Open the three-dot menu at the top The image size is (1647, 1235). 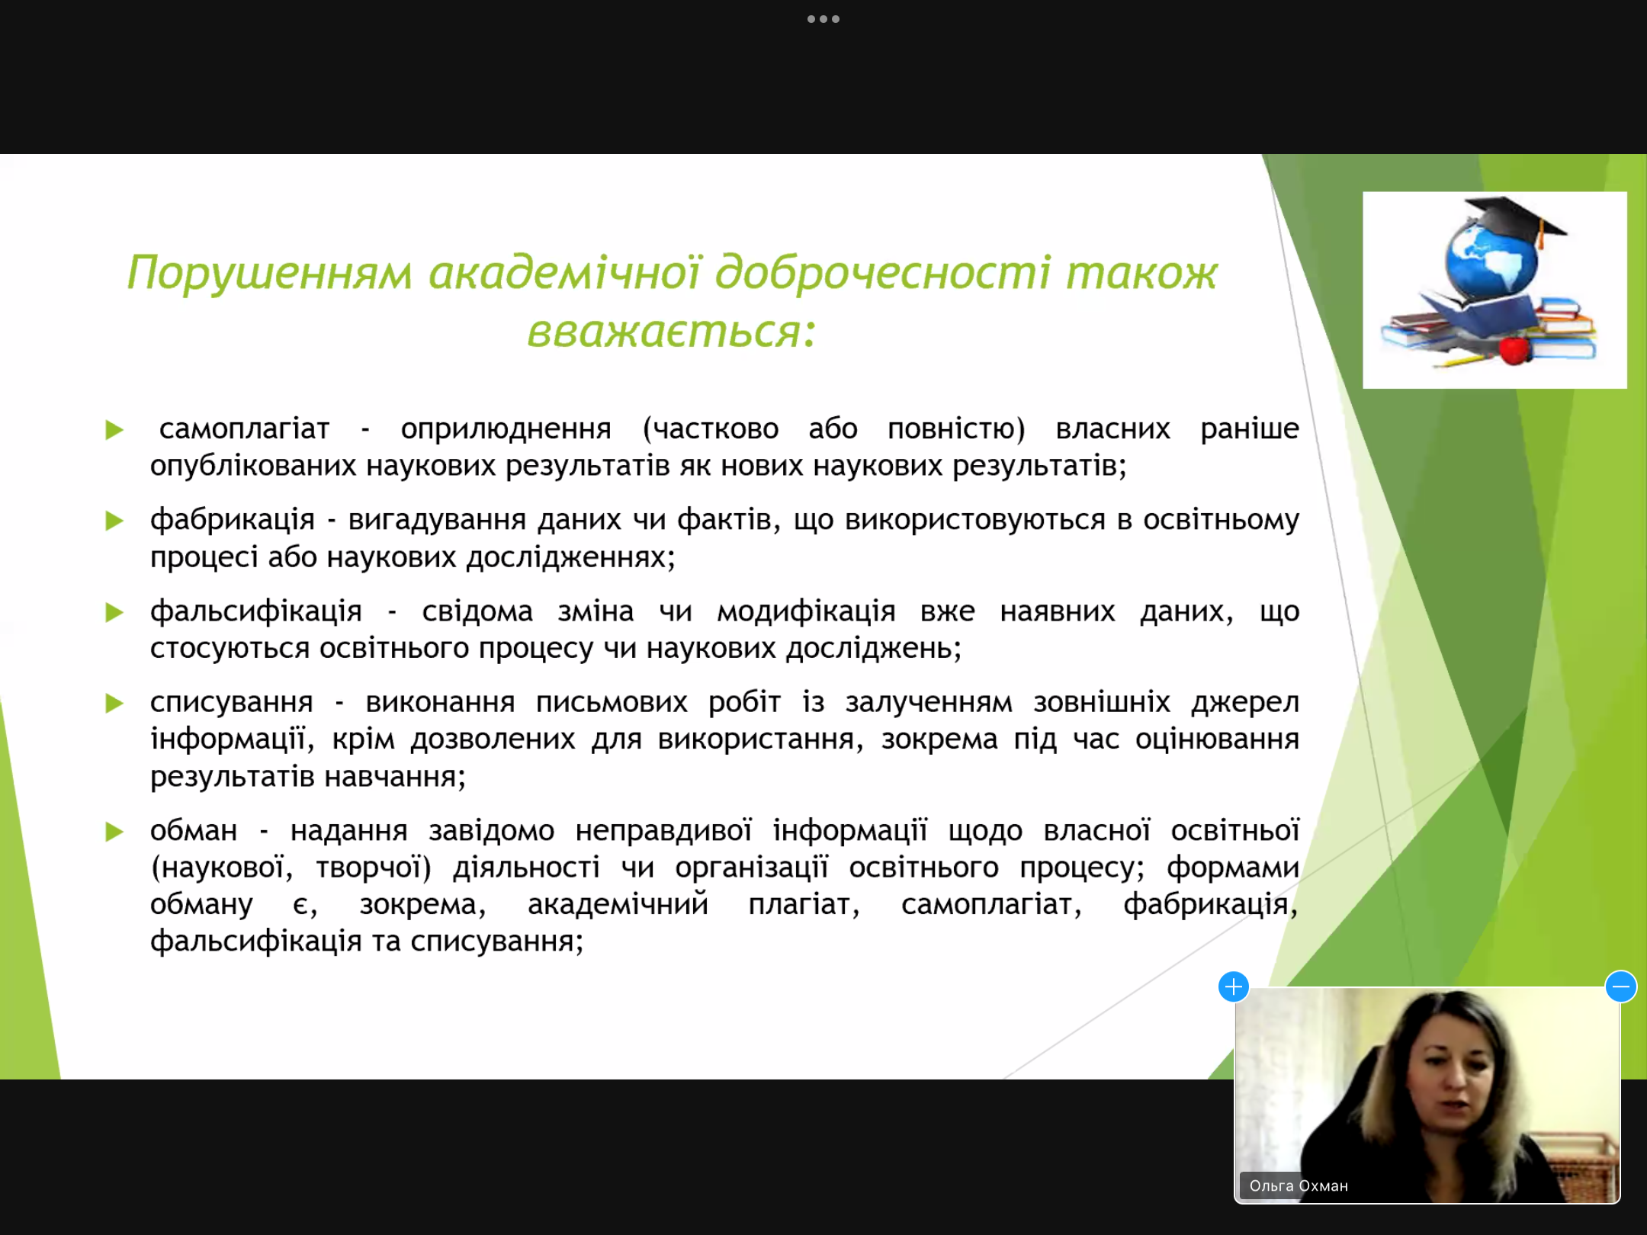coord(823,19)
